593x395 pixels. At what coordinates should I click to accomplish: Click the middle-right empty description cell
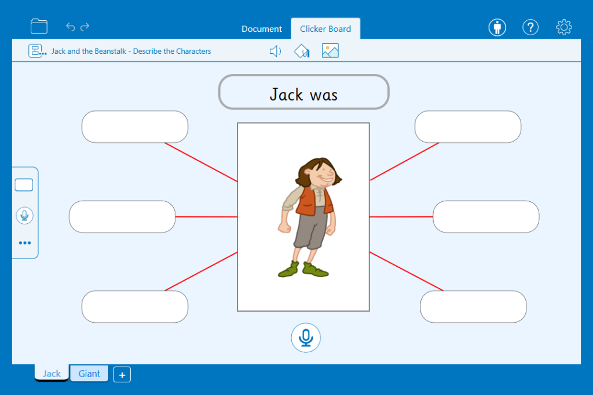pos(486,217)
